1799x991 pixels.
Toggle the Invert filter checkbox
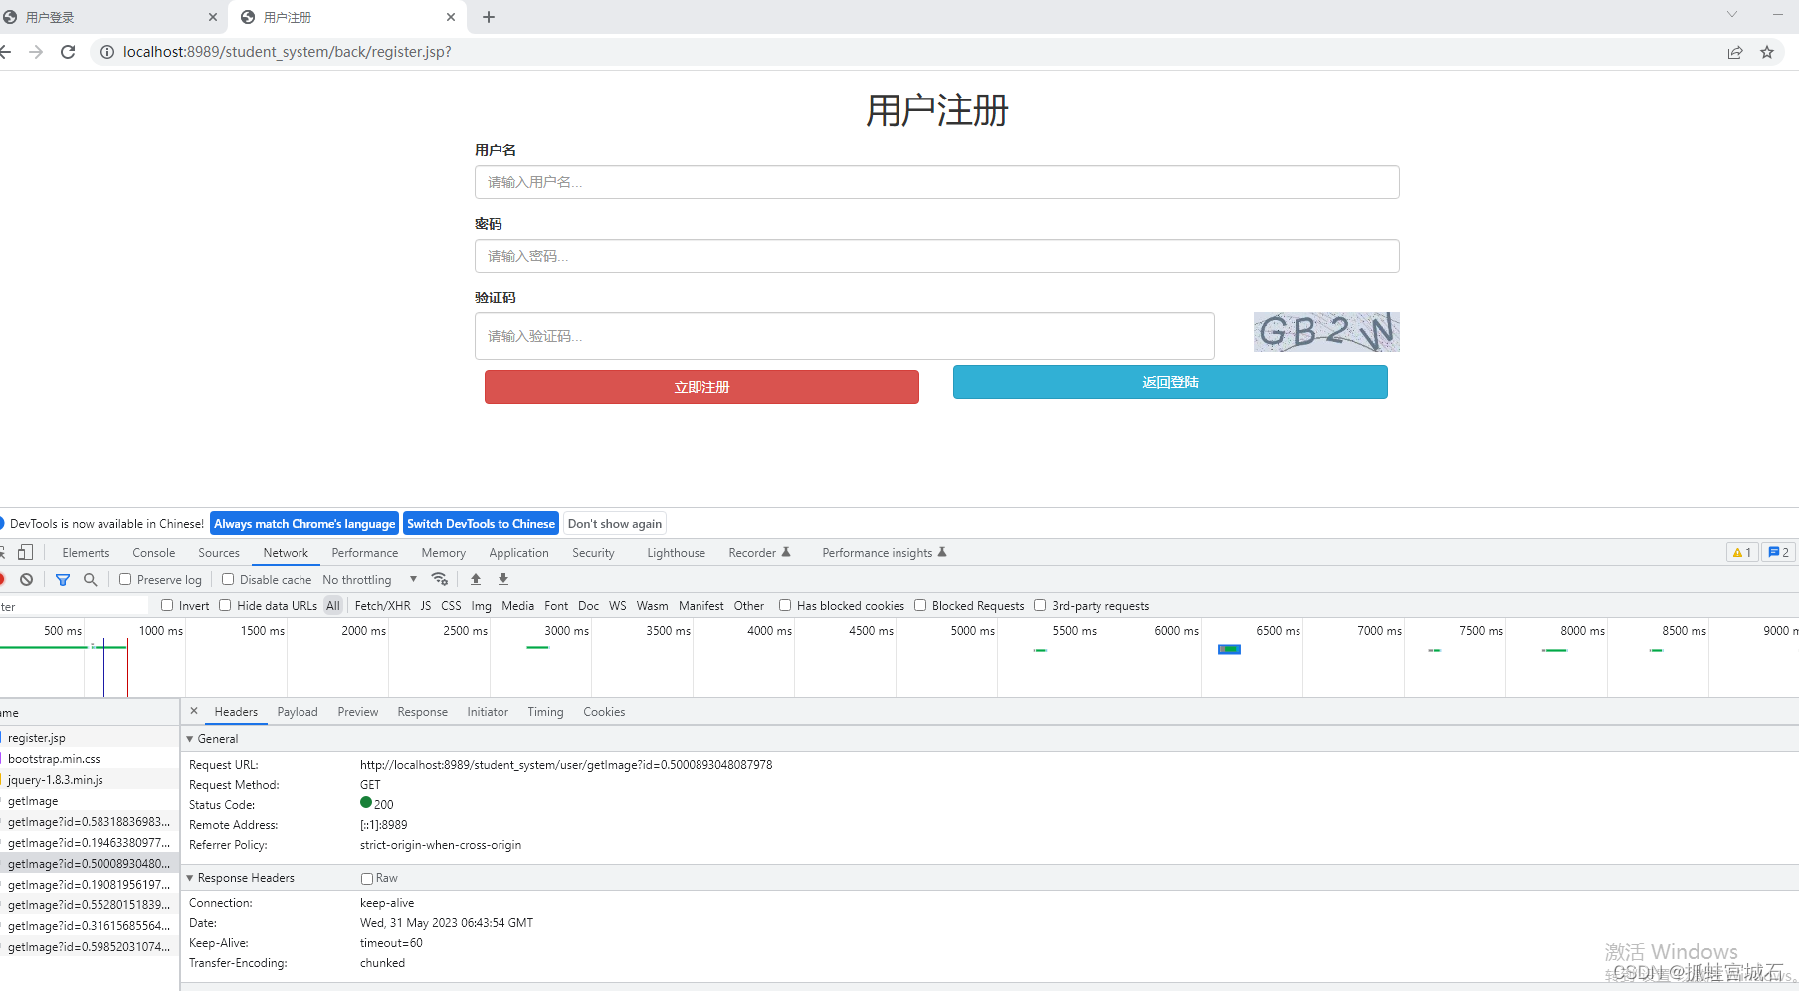coord(166,605)
